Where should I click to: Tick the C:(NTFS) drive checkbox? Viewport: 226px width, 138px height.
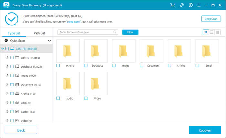tap(7, 48)
